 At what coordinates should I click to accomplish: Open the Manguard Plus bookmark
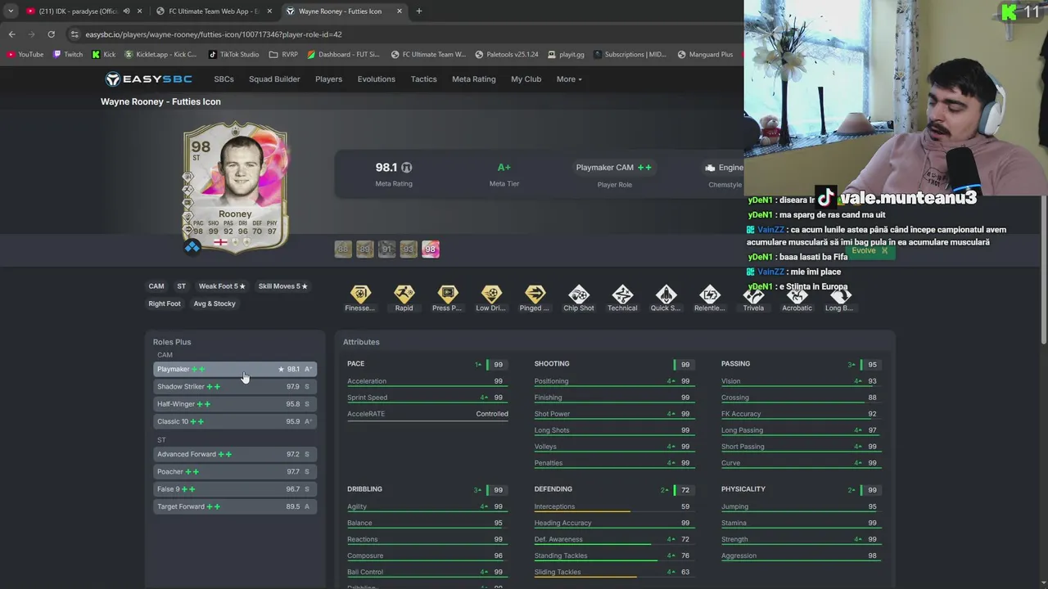(705, 55)
